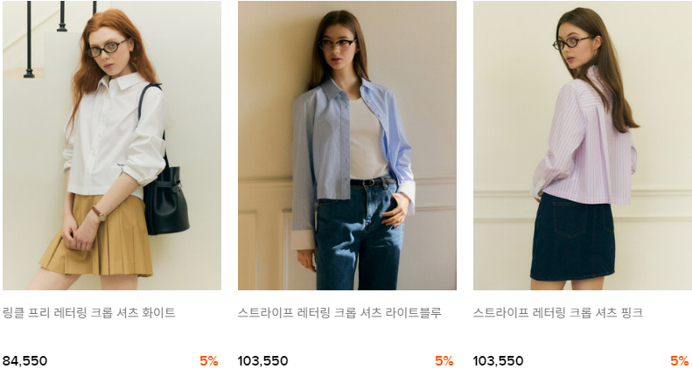The image size is (692, 390).
Task: Click the 스트라이프 레터링 크롭 셔츠 라이트블루 title
Action: click(x=339, y=313)
